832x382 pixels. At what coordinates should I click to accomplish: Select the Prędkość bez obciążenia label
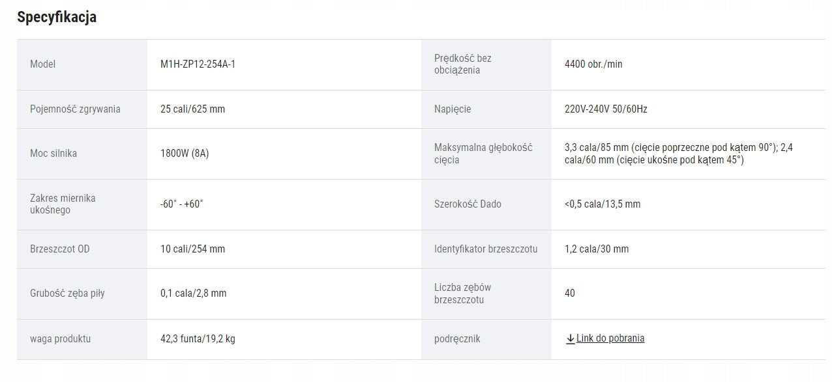[463, 64]
